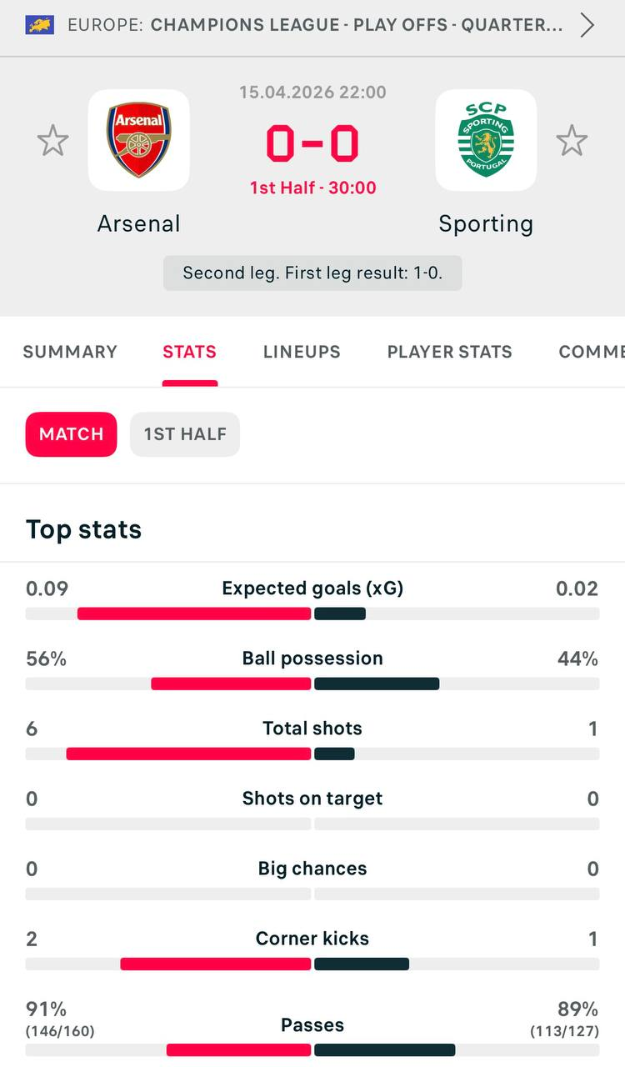Tap the Ball possession bar
The width and height of the screenshot is (625, 1067).
[312, 684]
